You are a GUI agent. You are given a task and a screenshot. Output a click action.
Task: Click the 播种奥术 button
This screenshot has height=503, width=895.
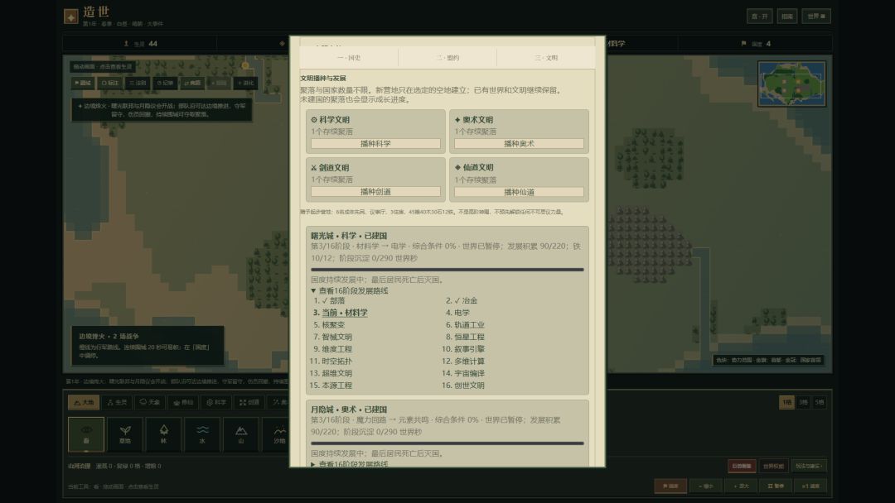pyautogui.click(x=519, y=144)
